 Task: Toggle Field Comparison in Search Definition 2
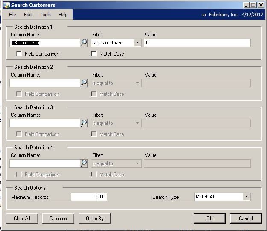pyautogui.click(x=19, y=94)
